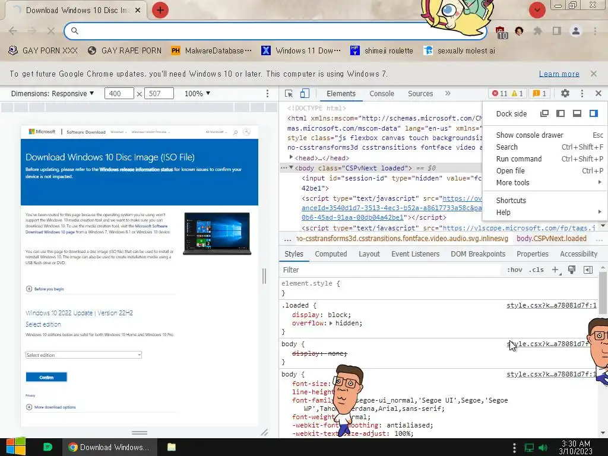The height and width of the screenshot is (456, 608).
Task: Open the Event Listeners tab
Action: pyautogui.click(x=415, y=254)
